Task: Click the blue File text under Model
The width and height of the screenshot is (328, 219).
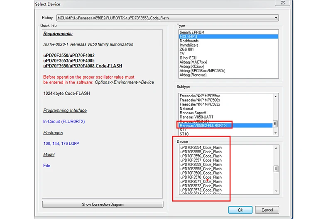Action: tap(47, 166)
